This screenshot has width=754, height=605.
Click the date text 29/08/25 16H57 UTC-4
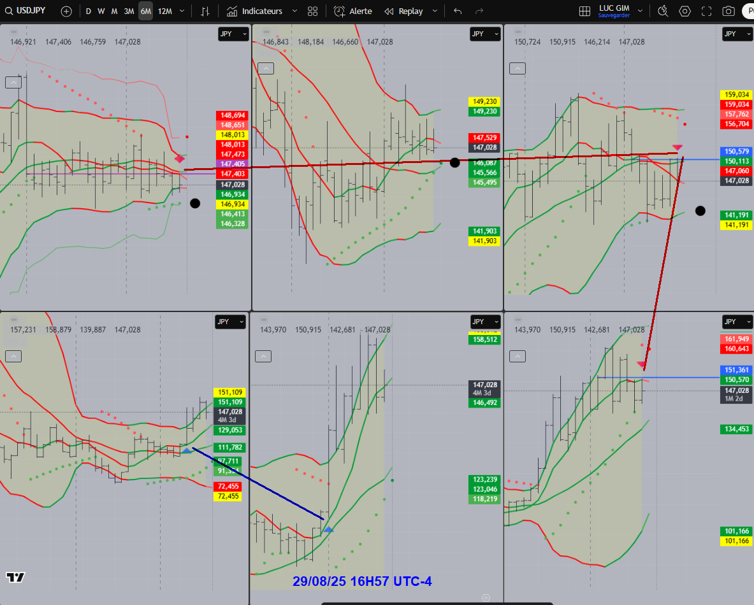362,581
